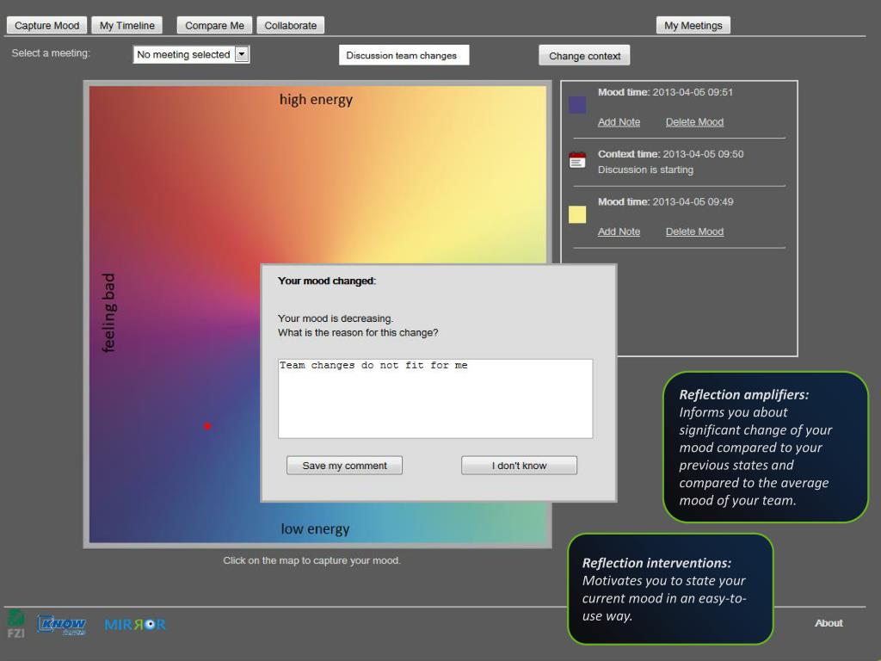Select the yellow mood color swatch
Image resolution: width=881 pixels, height=661 pixels.
[x=577, y=214]
